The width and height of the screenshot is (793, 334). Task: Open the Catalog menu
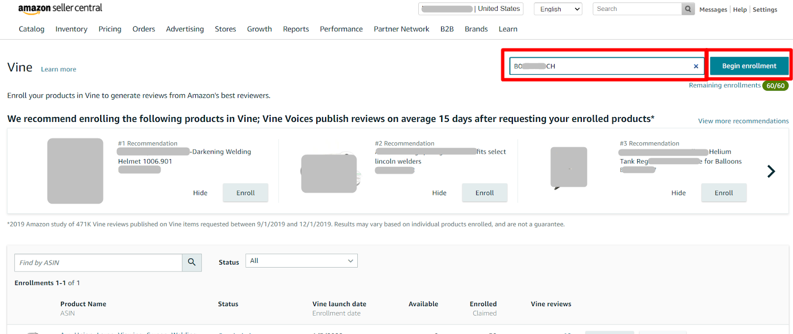point(32,29)
